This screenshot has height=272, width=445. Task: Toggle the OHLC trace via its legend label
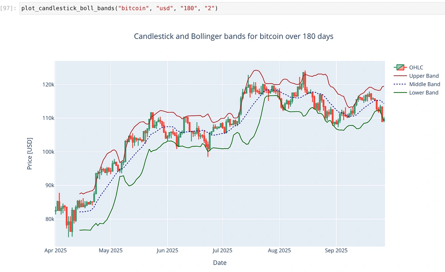pos(416,68)
